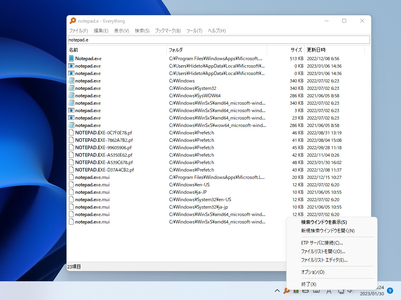The width and height of the screenshot is (401, 300).
Task: Click the icon of notepad.exe in C:¥Windows¥System32
Action: point(71,88)
